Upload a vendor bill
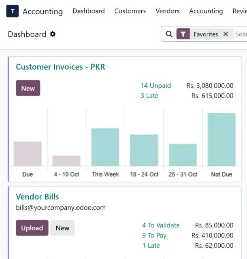The height and width of the screenshot is (259, 247). tap(32, 228)
